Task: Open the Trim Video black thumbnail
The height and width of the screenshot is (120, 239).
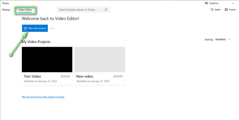Action: tap(47, 59)
